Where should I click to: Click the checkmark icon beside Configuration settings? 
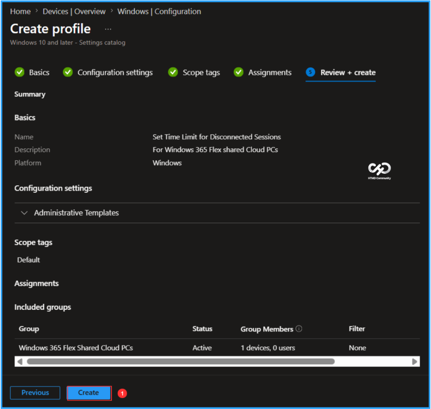click(x=68, y=72)
